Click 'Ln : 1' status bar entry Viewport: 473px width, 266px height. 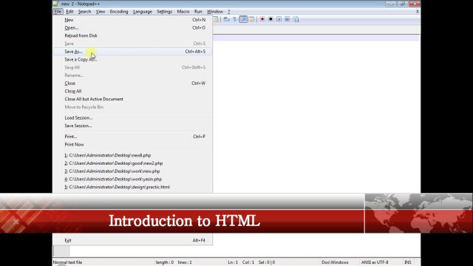pos(233,262)
